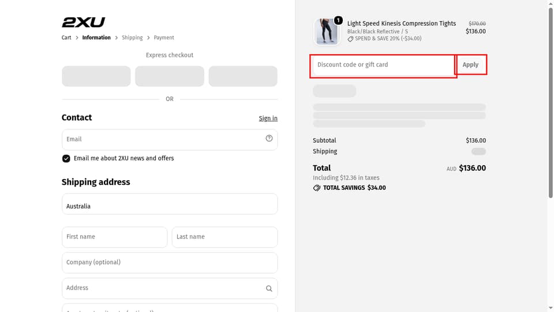The height and width of the screenshot is (312, 554).
Task: Click the Contact heading
Action: point(77,118)
